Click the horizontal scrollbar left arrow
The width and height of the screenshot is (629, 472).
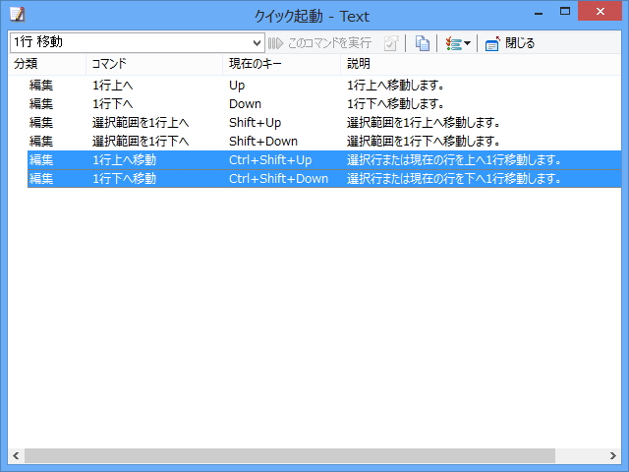point(16,455)
